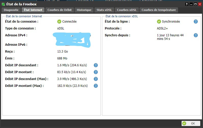203x128 pixels.
Task: Click the État de la Freebox title text
Action: tap(21, 4)
